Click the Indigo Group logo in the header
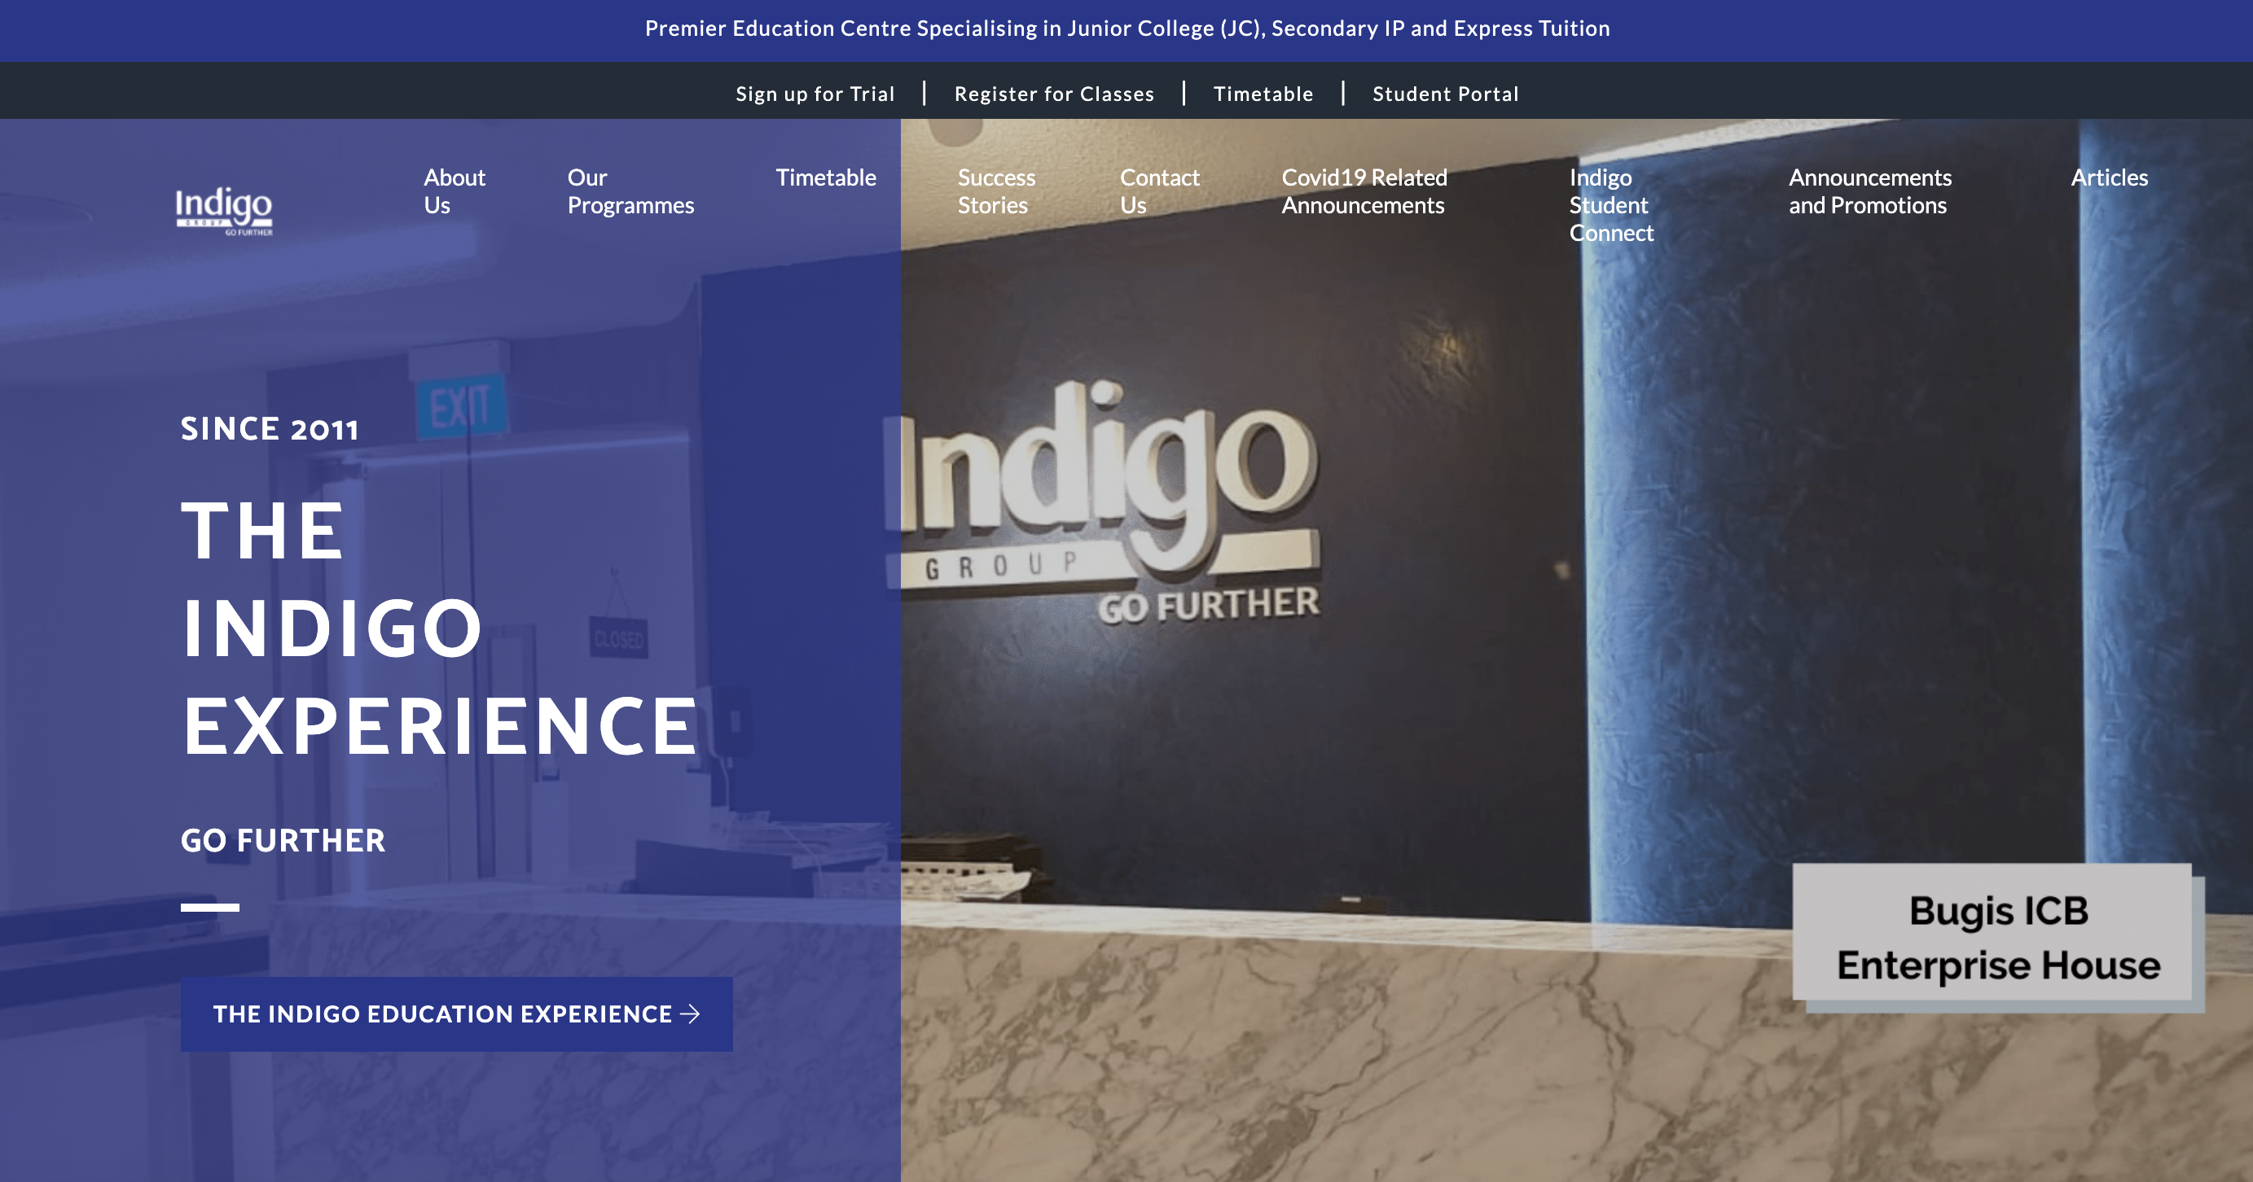 pos(224,210)
